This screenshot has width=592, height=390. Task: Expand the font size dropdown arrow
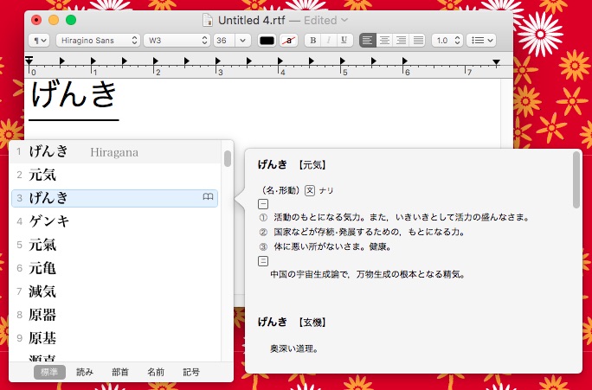(x=242, y=41)
